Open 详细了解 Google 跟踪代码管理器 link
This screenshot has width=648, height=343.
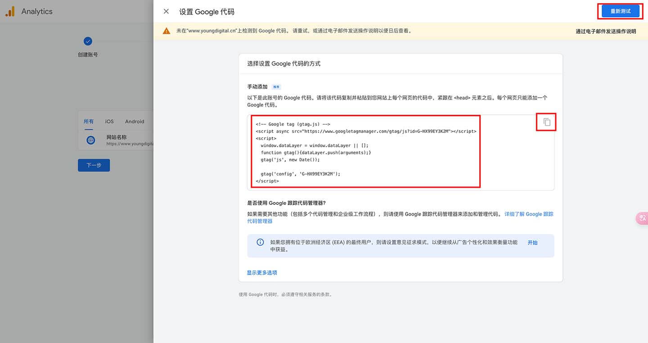(x=400, y=217)
